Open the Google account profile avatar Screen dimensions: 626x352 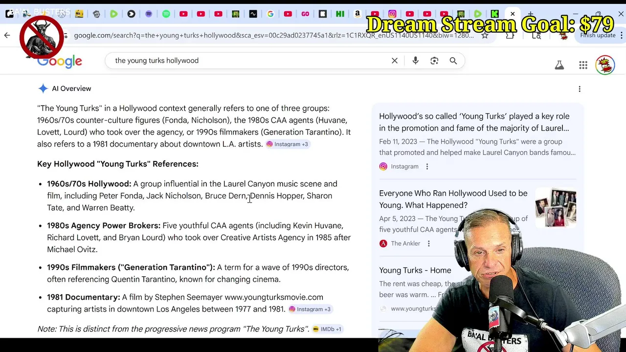point(605,65)
